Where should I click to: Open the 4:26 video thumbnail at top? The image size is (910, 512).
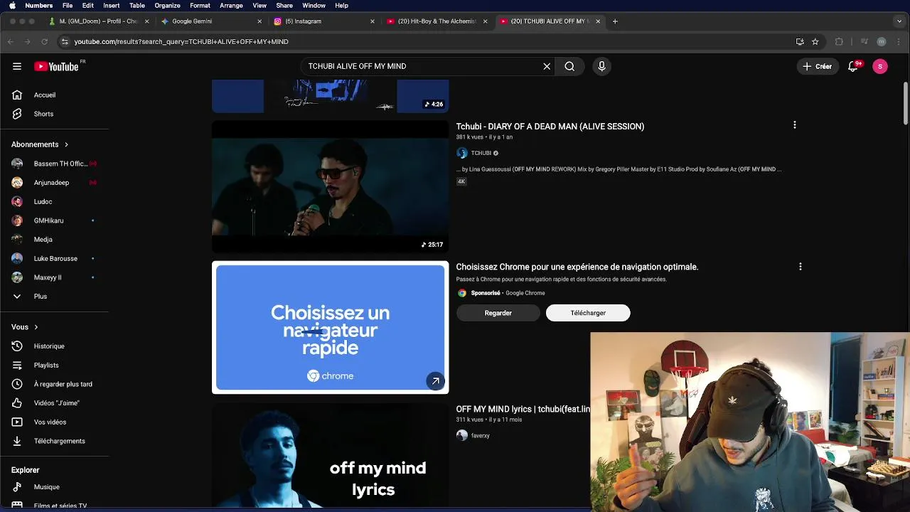pyautogui.click(x=330, y=97)
